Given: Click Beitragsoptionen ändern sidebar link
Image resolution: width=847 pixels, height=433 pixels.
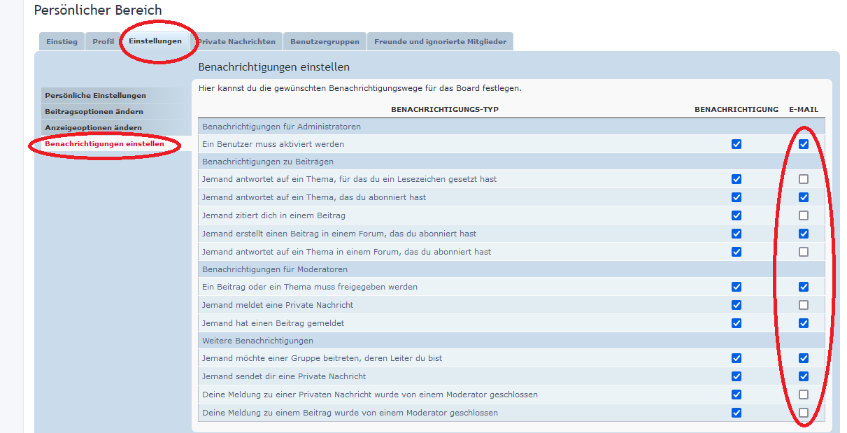Looking at the screenshot, I should [x=94, y=111].
